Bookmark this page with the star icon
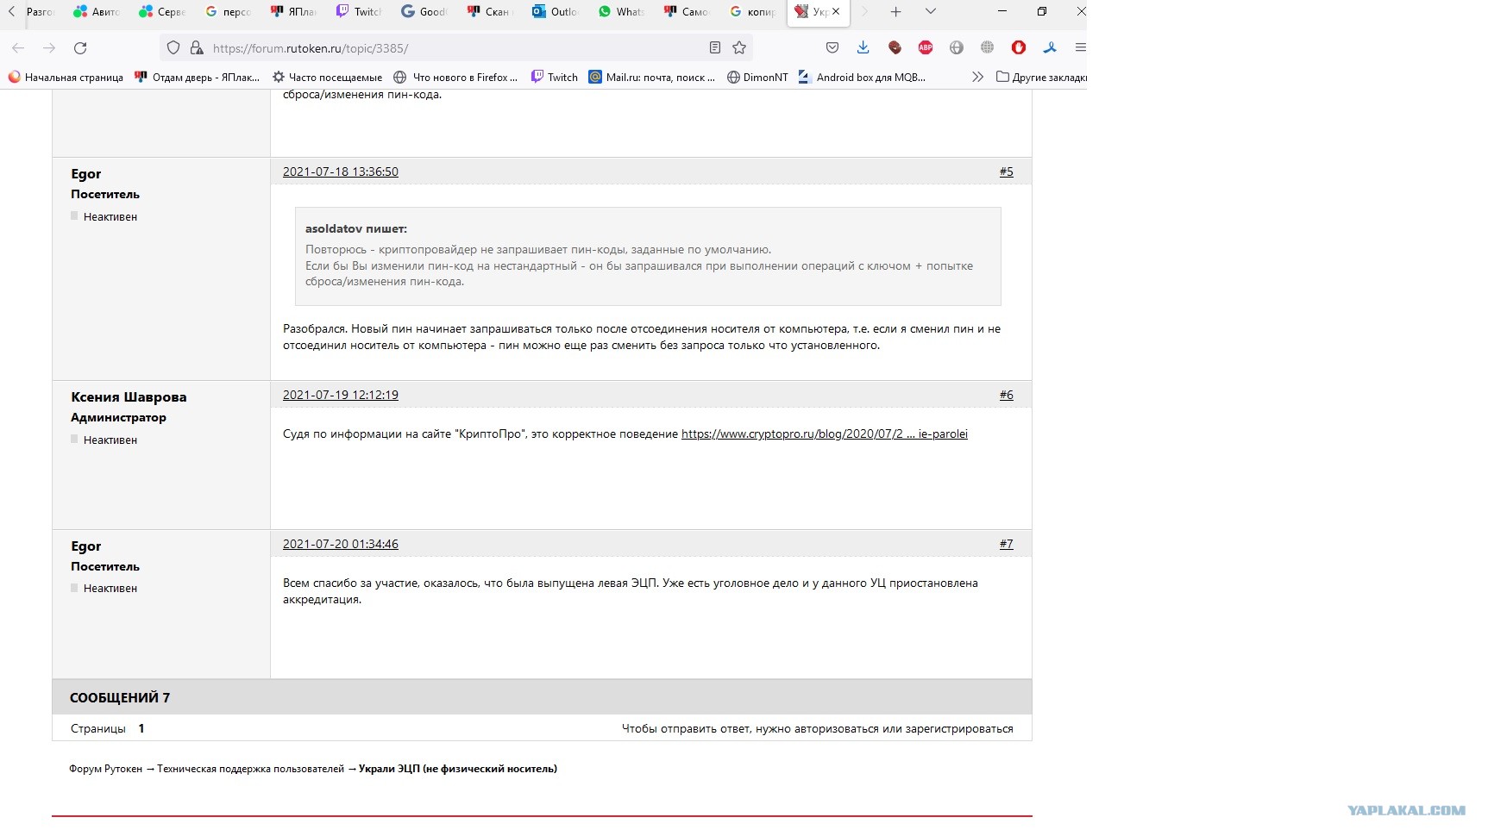The height and width of the screenshot is (836, 1488). point(739,48)
